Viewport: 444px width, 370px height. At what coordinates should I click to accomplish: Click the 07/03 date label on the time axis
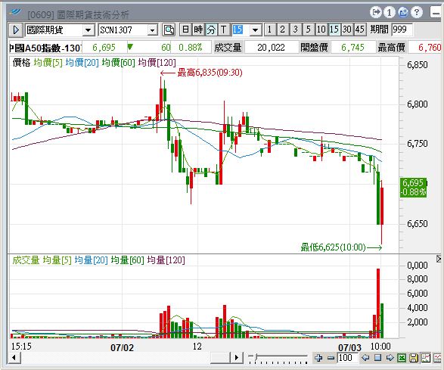point(349,347)
